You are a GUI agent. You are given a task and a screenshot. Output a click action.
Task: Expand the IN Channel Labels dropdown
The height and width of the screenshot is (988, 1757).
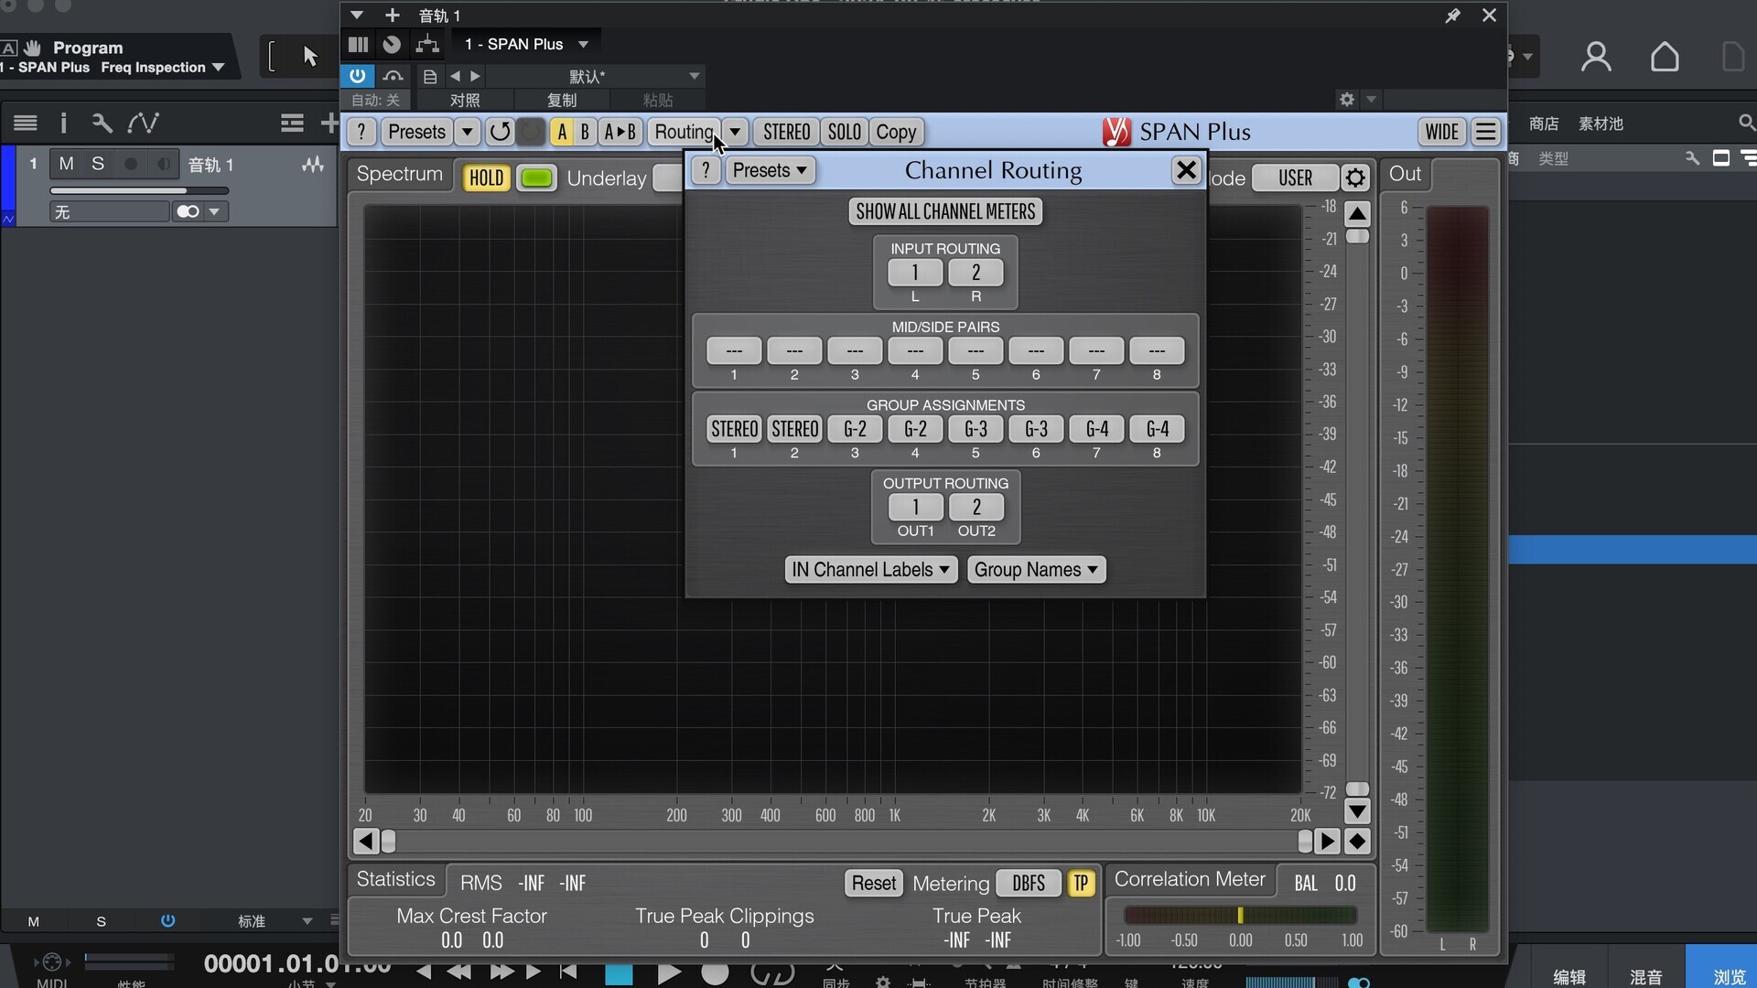tap(870, 570)
